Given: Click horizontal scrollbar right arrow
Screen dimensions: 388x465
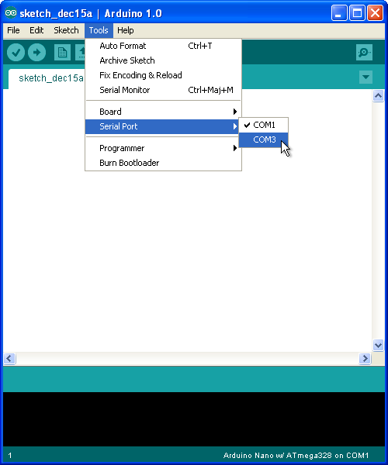Looking at the screenshot, I should [365, 359].
